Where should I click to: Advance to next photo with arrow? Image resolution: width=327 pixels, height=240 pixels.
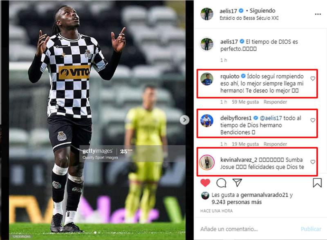tap(185, 120)
